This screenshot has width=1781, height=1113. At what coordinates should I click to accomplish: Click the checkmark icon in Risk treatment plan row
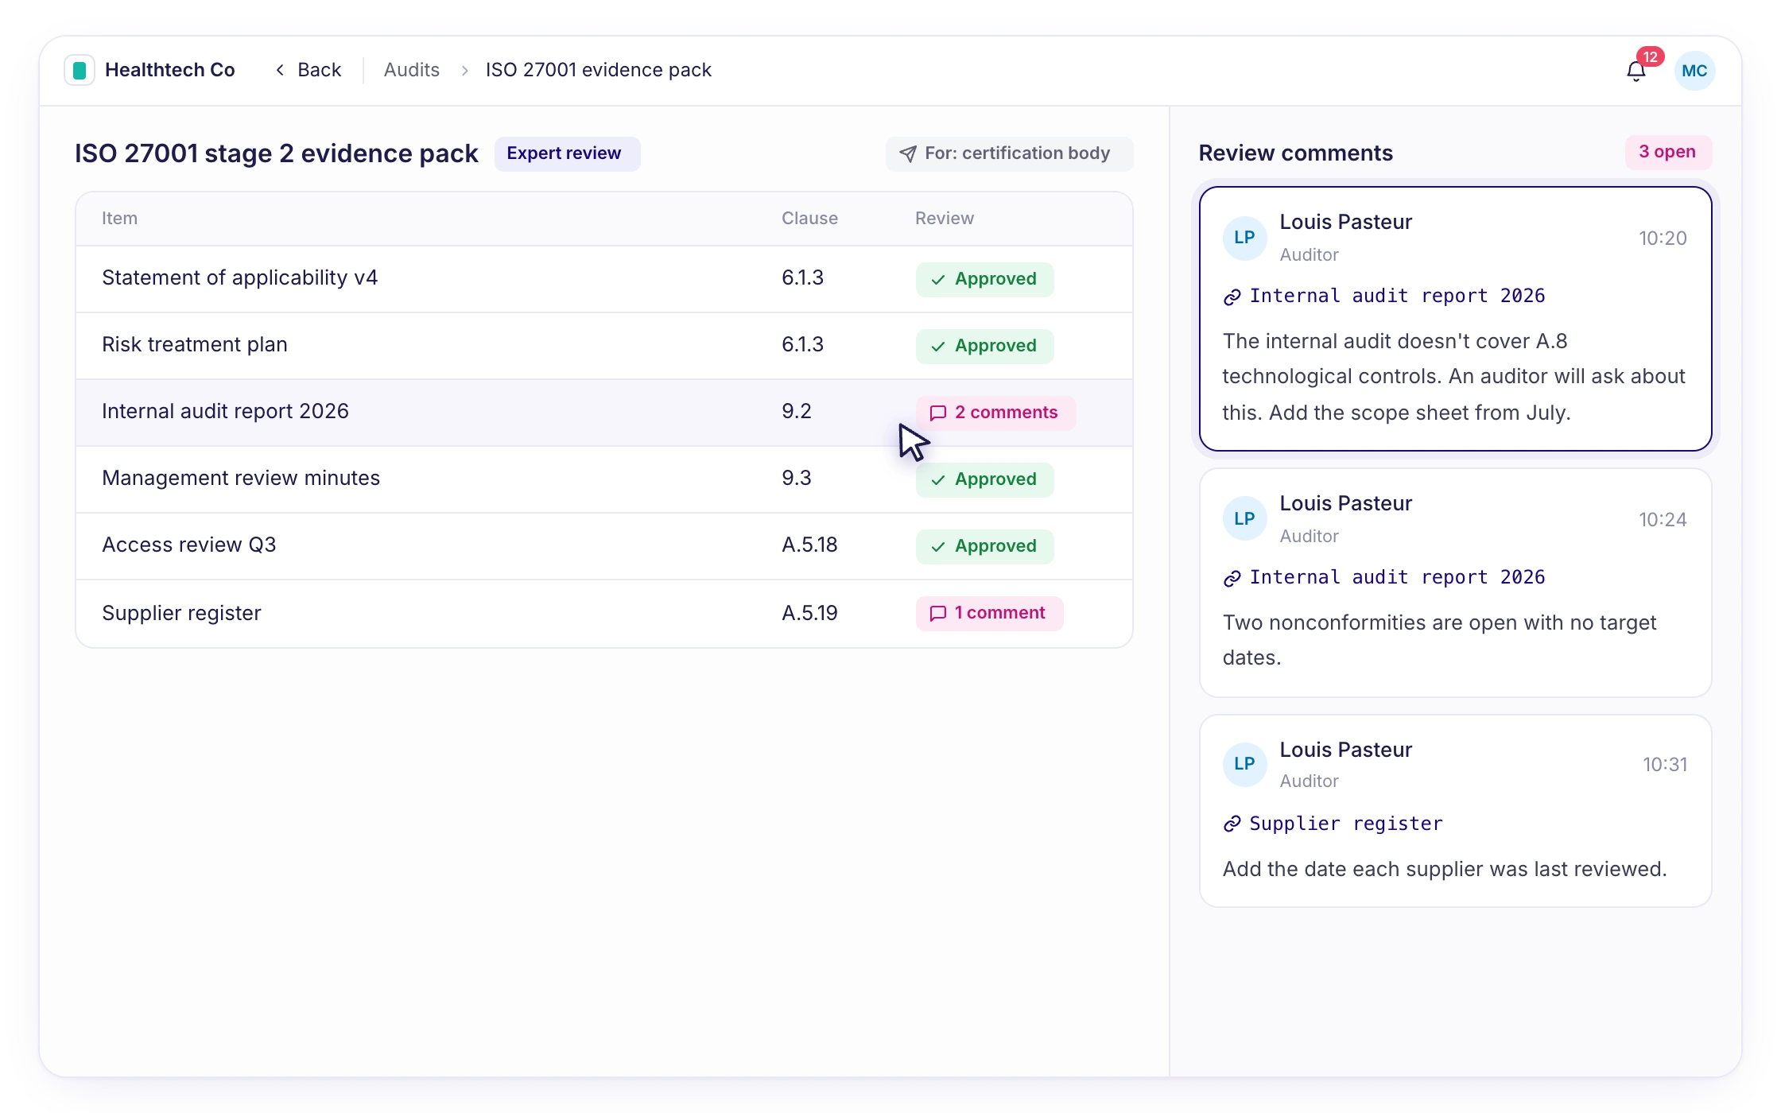point(937,346)
